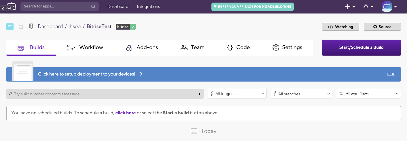Toggle the Watching button
Viewport: 407px width, 141px height.
pos(340,27)
